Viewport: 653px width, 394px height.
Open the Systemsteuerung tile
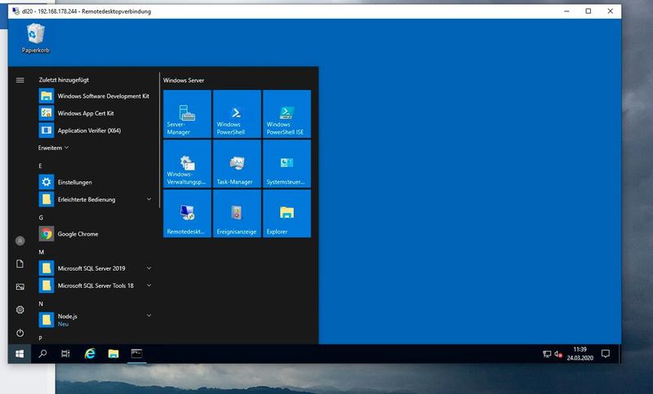click(x=287, y=164)
